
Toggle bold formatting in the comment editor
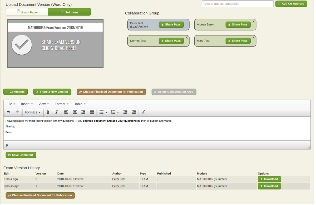(48, 112)
